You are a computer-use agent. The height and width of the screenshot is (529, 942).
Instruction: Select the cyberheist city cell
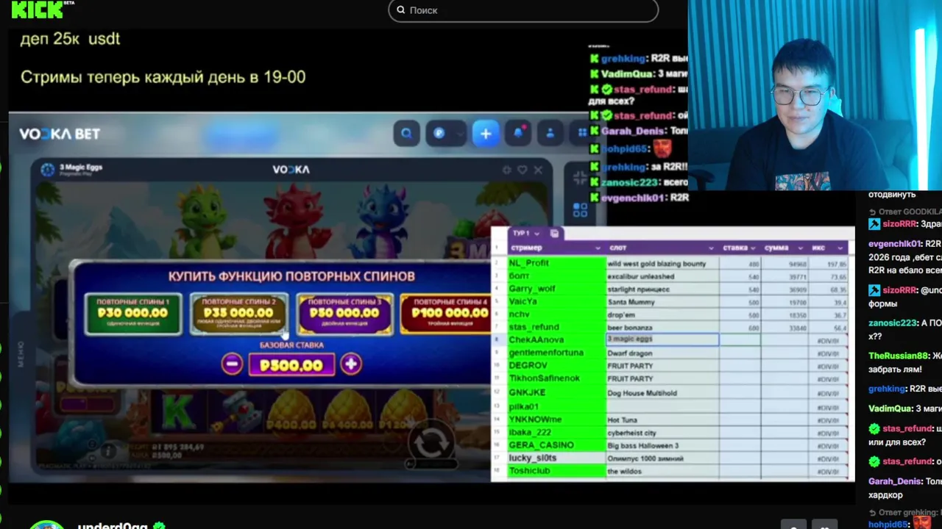click(662, 433)
